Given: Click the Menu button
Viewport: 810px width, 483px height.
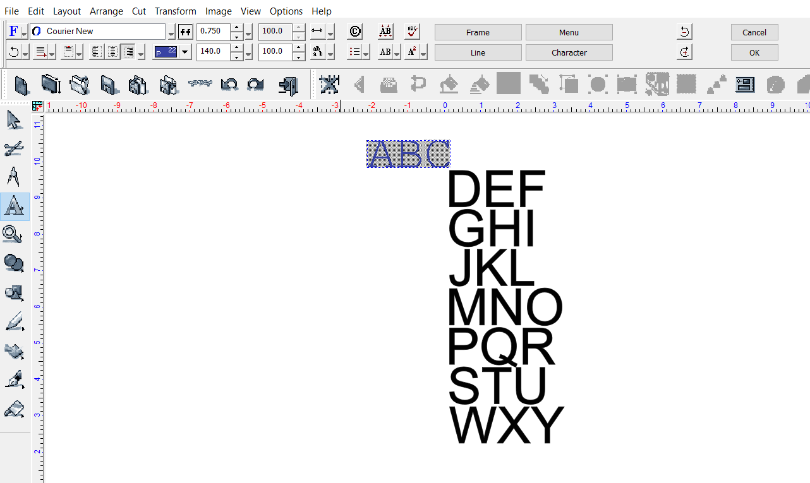Looking at the screenshot, I should [x=569, y=32].
